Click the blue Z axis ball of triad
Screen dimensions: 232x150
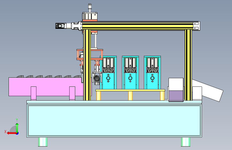point(17,133)
